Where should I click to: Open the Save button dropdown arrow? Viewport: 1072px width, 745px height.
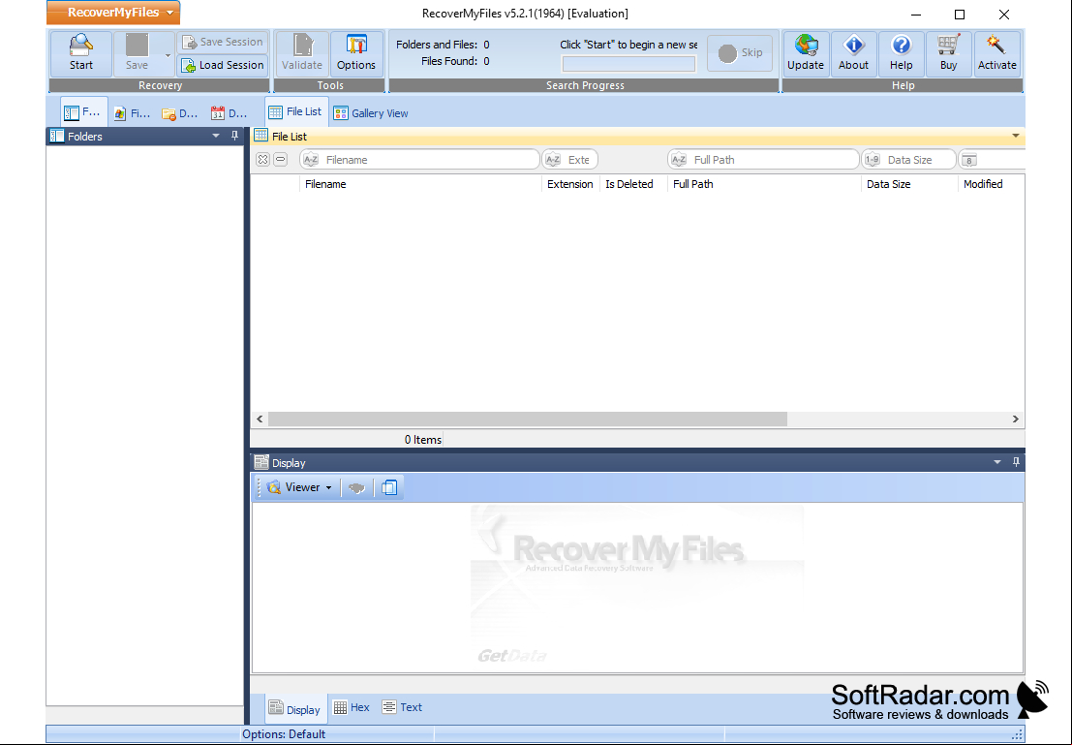[168, 54]
